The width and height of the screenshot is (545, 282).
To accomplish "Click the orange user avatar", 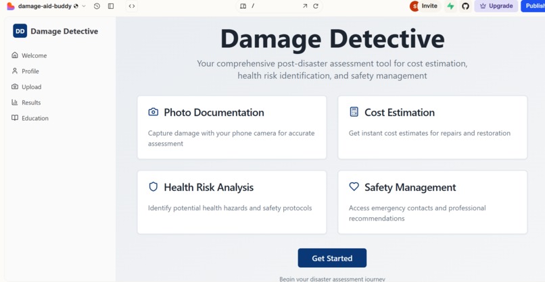I will click(414, 6).
